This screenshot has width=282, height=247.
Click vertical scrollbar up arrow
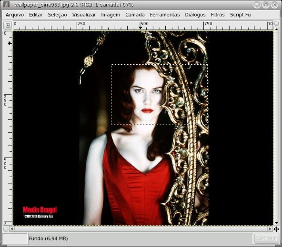[x=276, y=29]
